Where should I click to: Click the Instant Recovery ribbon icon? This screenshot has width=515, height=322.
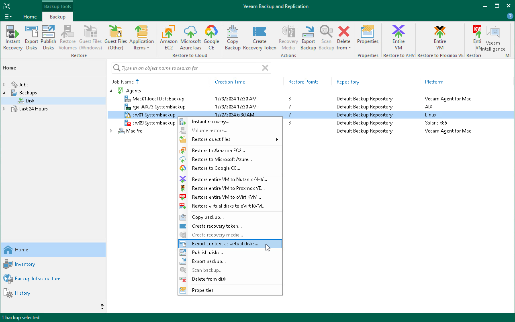coord(13,38)
